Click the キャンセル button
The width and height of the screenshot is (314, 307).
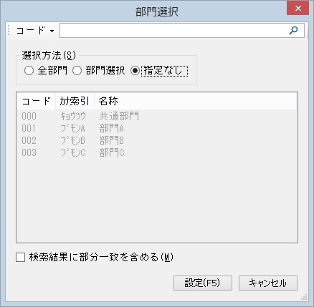[x=268, y=283]
